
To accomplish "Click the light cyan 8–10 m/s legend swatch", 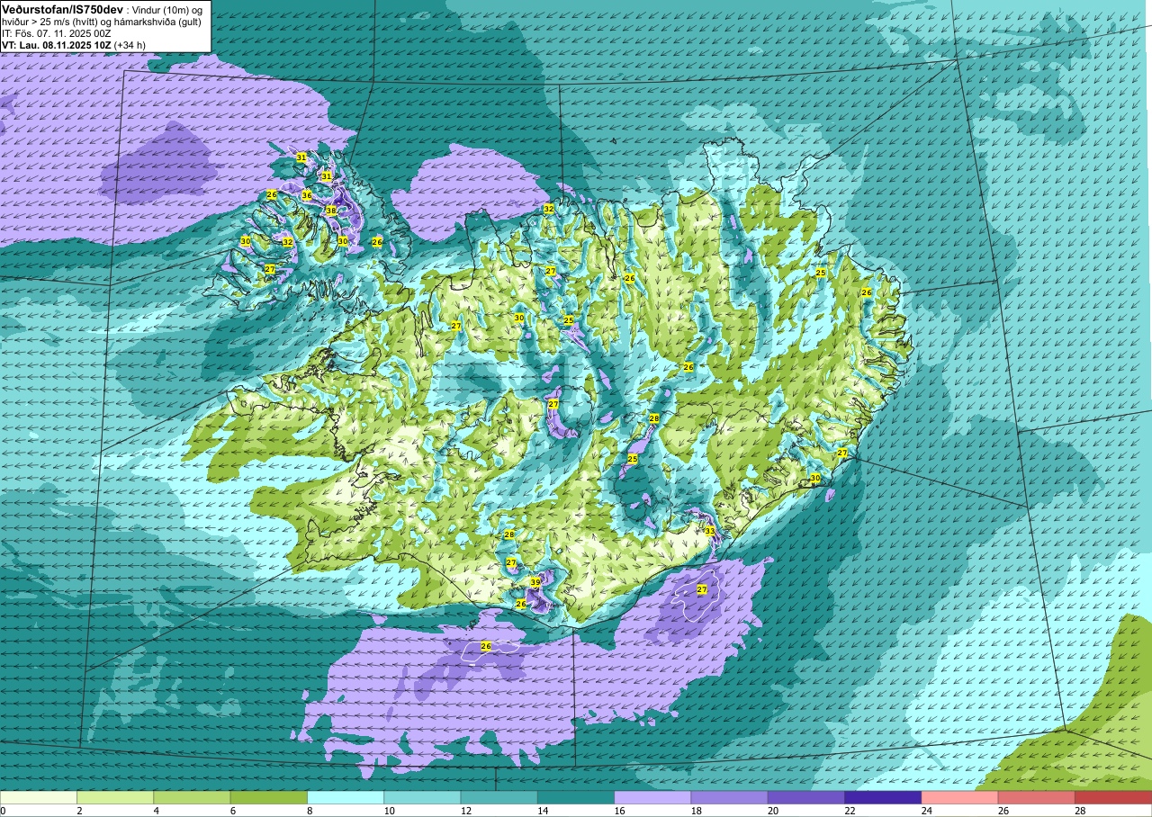I will tap(346, 797).
